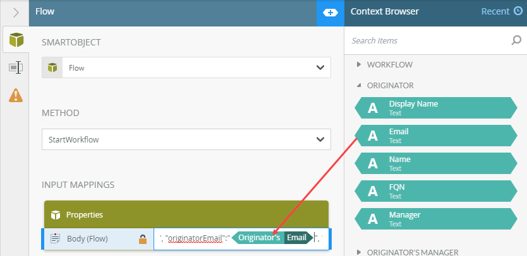
Task: Collapse the panel with the chevron arrow
Action: pos(16,13)
